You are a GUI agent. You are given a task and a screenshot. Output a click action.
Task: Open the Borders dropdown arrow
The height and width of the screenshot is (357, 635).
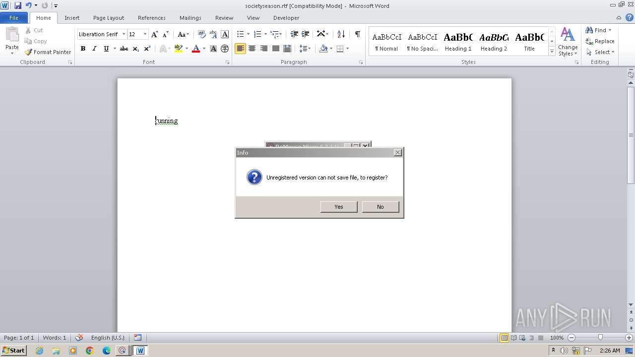pyautogui.click(x=347, y=49)
